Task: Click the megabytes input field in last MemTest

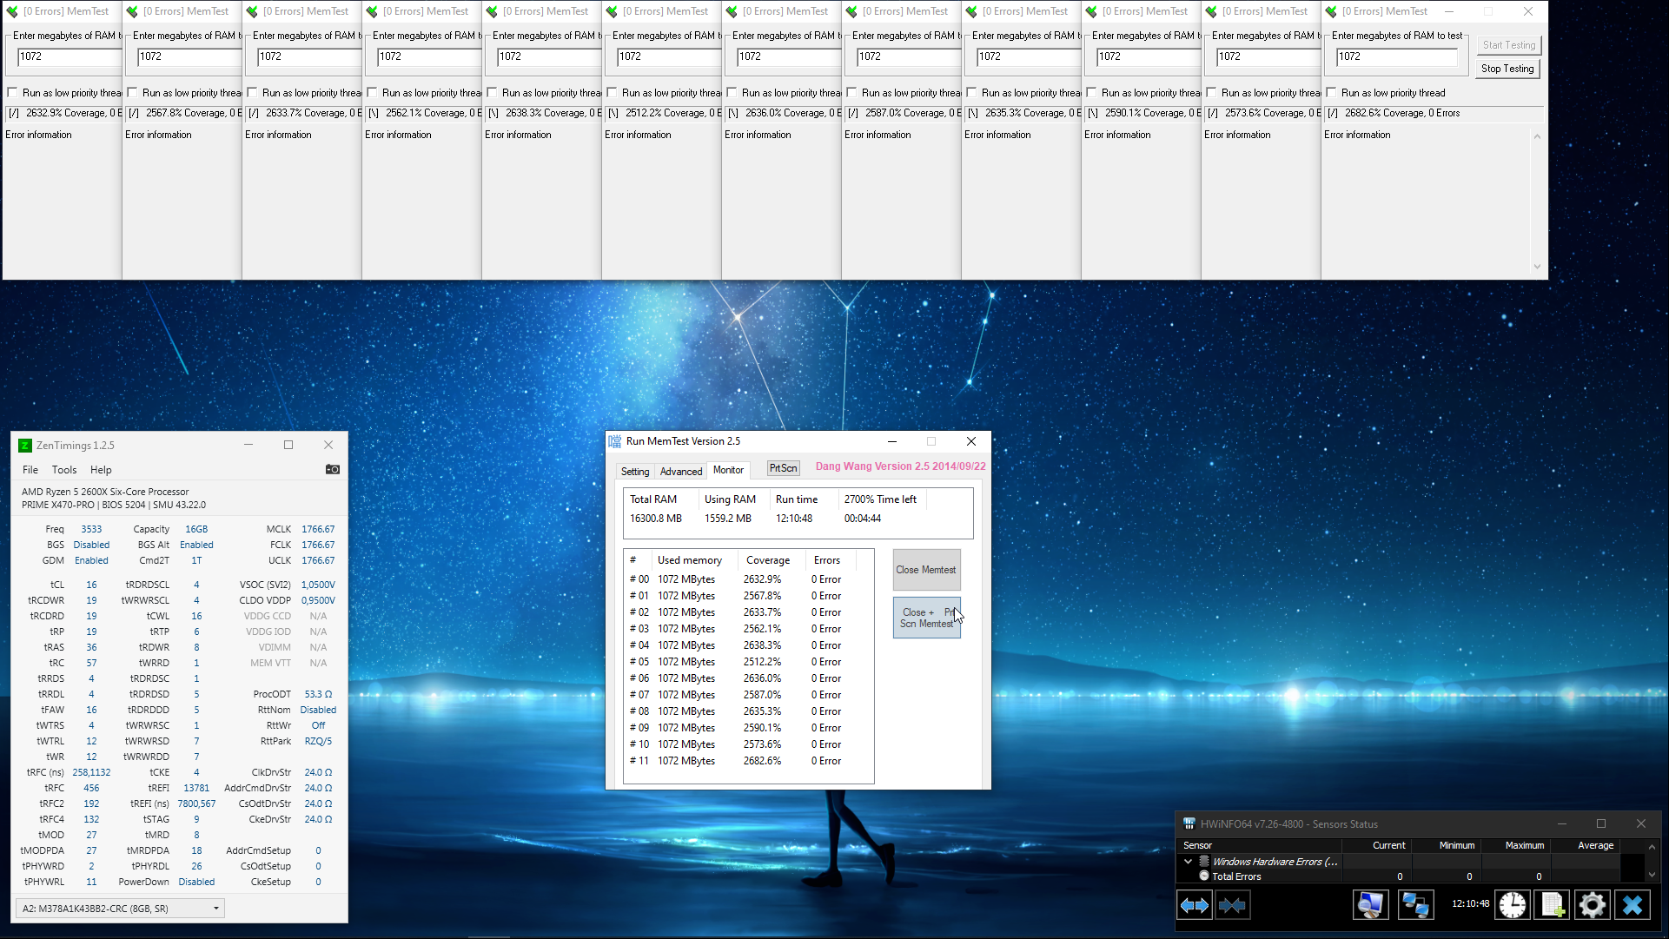Action: 1396,56
